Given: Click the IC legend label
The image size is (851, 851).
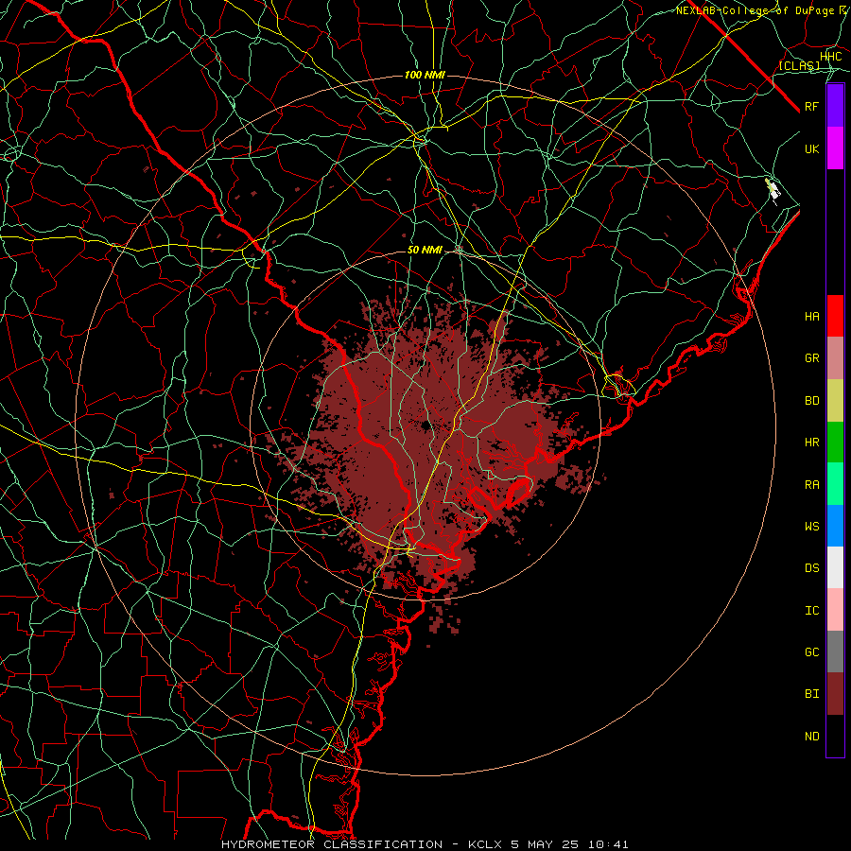Looking at the screenshot, I should [811, 611].
